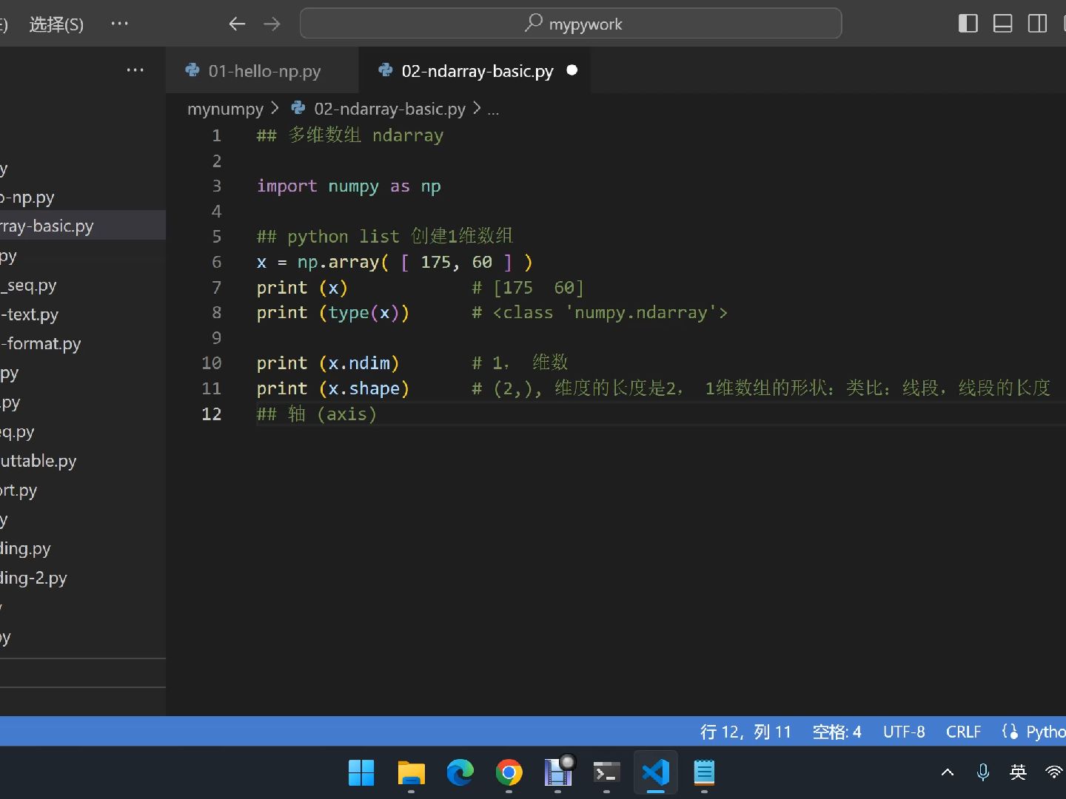Switch to the 01-hello-np.py tab

click(263, 71)
